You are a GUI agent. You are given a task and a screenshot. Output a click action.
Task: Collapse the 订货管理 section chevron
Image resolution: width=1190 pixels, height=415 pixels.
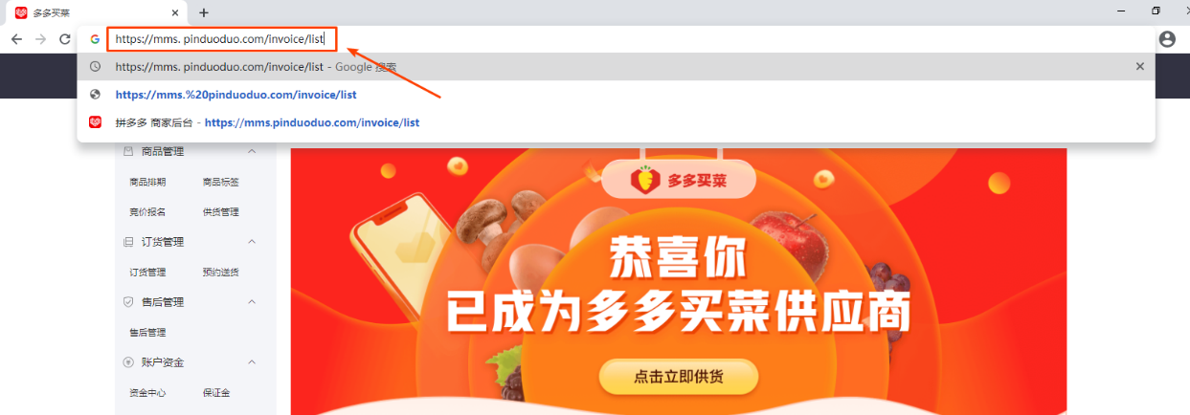tap(252, 242)
